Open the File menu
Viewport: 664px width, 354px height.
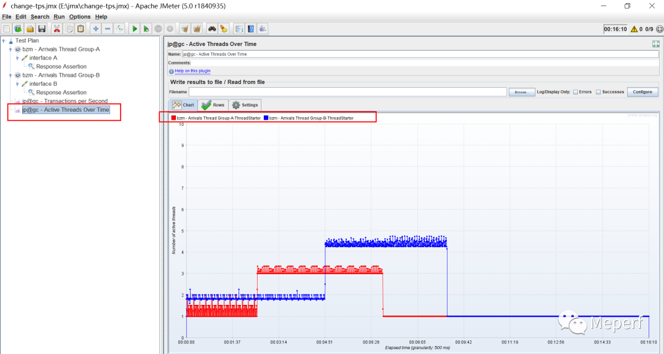tap(7, 17)
